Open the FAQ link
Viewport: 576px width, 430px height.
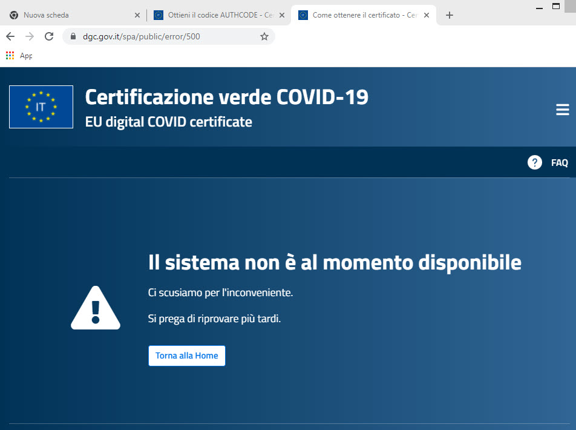(x=560, y=162)
